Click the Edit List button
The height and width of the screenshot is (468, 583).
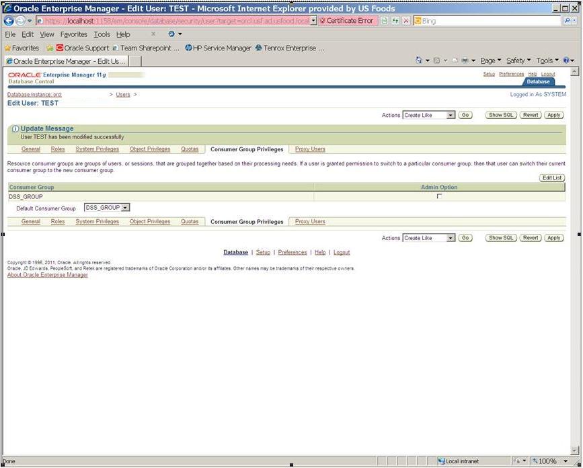(x=552, y=178)
